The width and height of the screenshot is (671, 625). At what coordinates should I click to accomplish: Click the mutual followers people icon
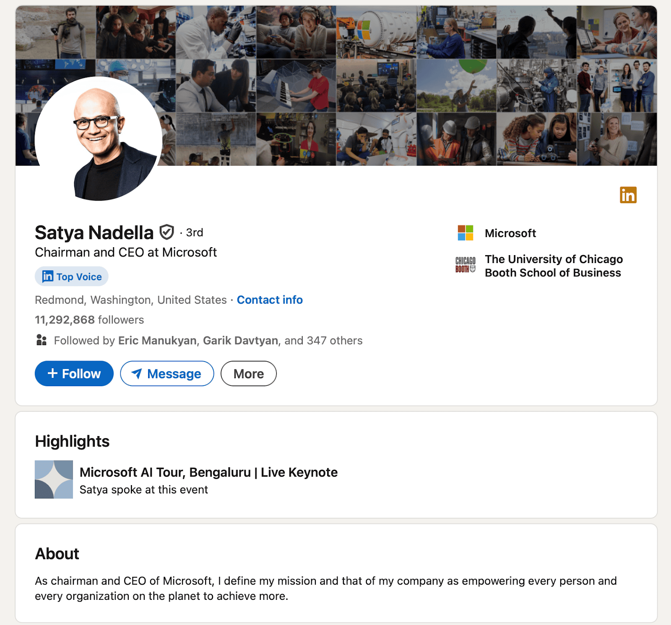(41, 340)
